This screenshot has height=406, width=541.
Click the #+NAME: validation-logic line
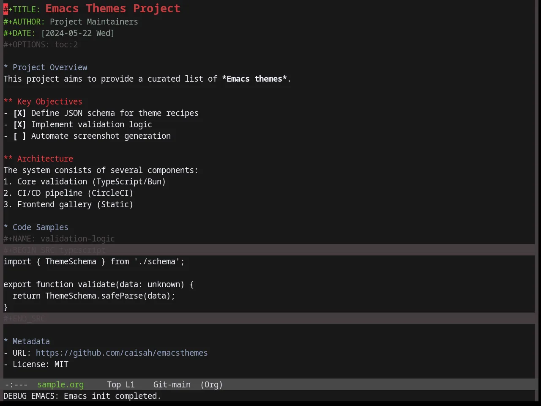59,239
